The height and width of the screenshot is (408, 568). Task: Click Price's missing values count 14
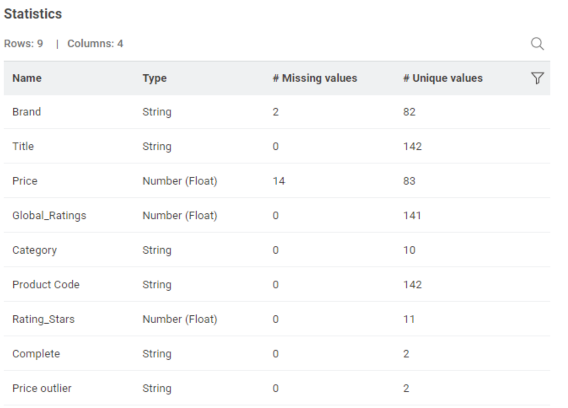[x=279, y=181]
